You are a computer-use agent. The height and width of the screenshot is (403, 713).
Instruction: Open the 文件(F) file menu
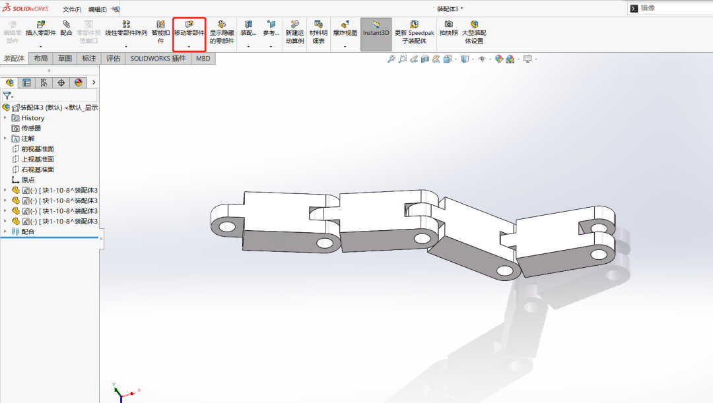tap(72, 9)
